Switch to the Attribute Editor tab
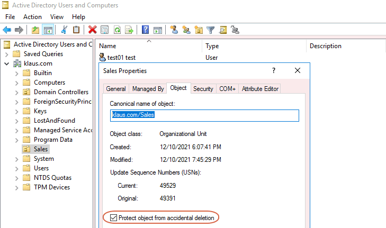 click(260, 89)
